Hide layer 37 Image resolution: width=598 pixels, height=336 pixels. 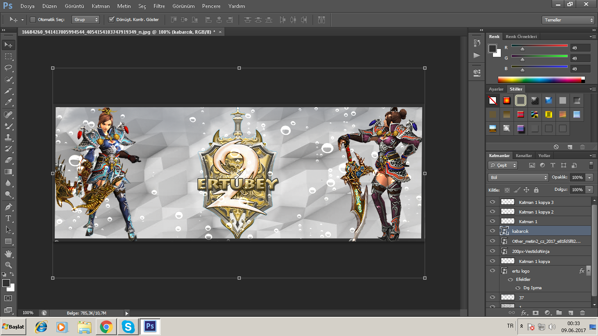click(x=492, y=297)
